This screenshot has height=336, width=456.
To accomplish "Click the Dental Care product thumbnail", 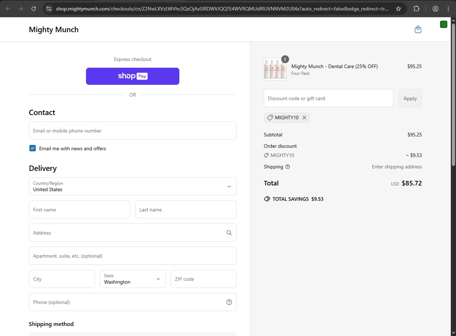I will click(x=275, y=69).
